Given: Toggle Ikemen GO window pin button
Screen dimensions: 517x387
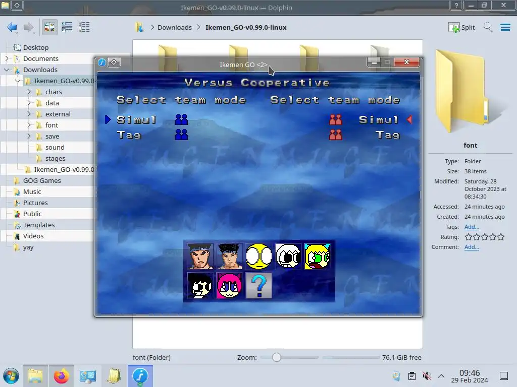Looking at the screenshot, I should coord(114,62).
